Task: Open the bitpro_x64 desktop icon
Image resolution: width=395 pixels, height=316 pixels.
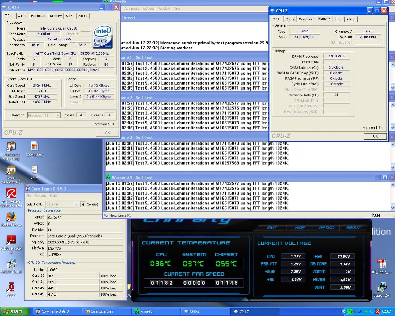Action: (x=381, y=290)
